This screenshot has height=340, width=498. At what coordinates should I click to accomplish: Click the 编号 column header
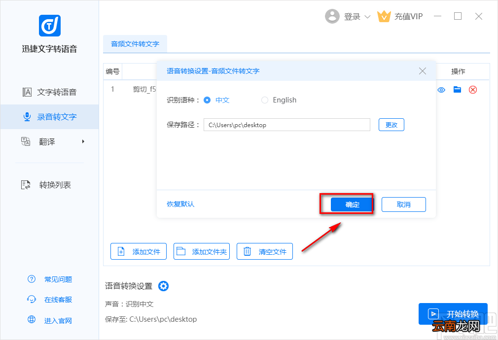coord(112,71)
